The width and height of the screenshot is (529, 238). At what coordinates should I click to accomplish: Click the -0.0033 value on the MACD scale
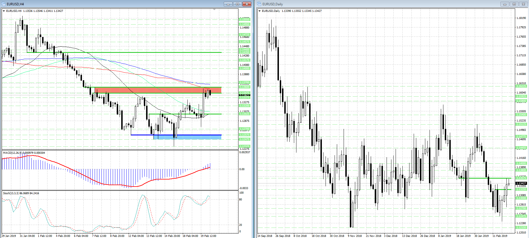click(x=244, y=188)
